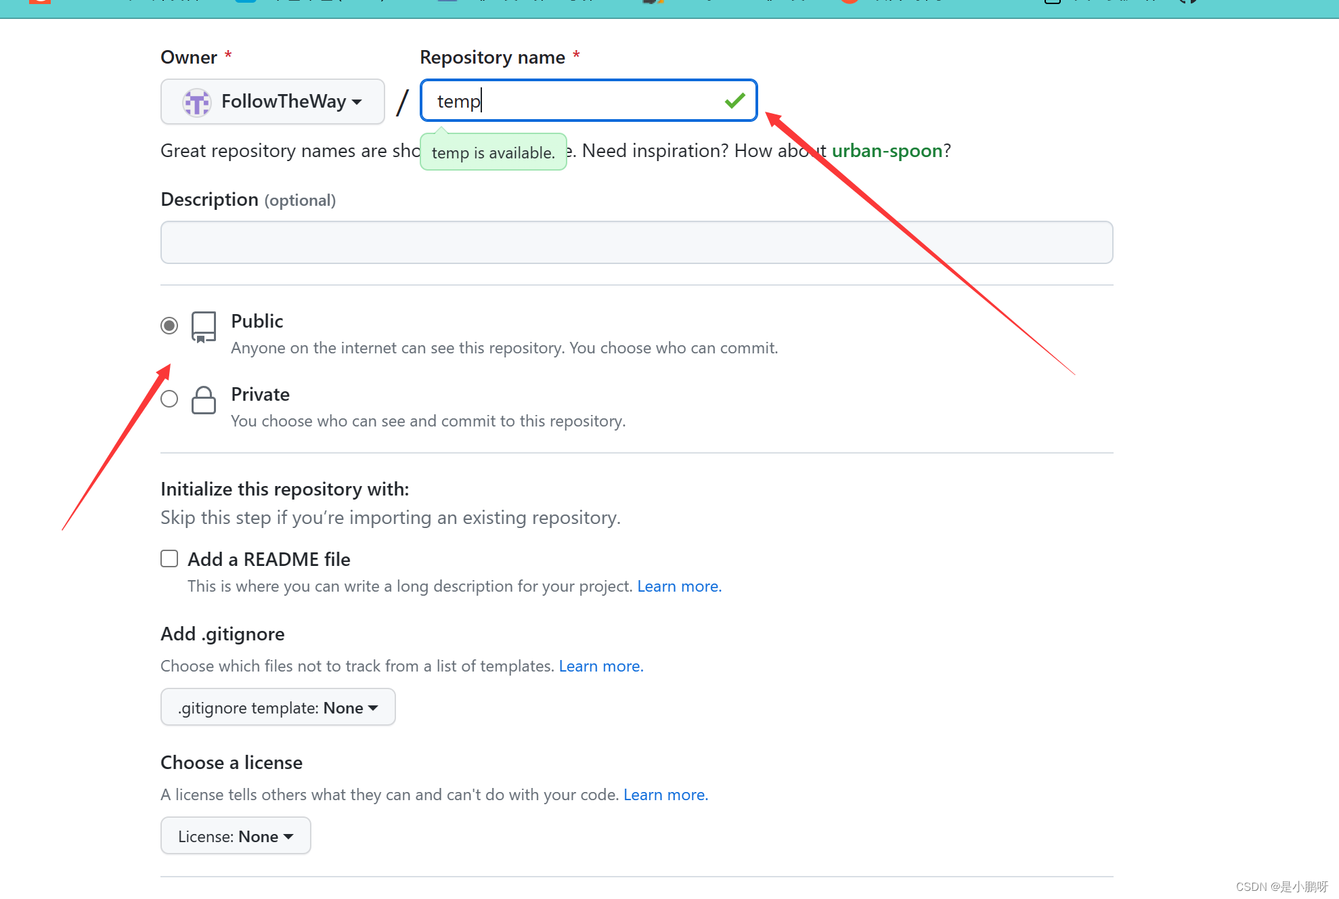
Task: Click the Public option label text
Action: pyautogui.click(x=257, y=321)
